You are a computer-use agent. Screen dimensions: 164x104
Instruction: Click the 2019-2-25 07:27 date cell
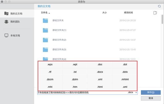click(x=128, y=30)
